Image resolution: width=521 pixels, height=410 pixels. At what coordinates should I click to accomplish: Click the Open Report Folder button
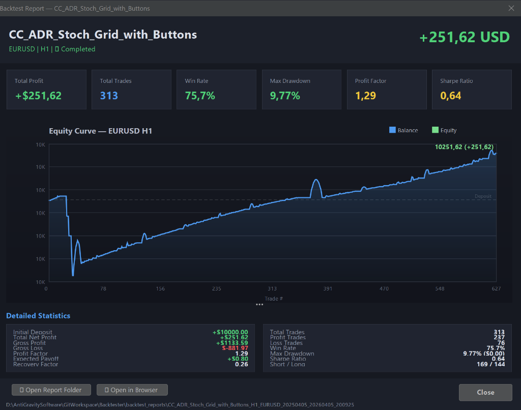point(51,390)
